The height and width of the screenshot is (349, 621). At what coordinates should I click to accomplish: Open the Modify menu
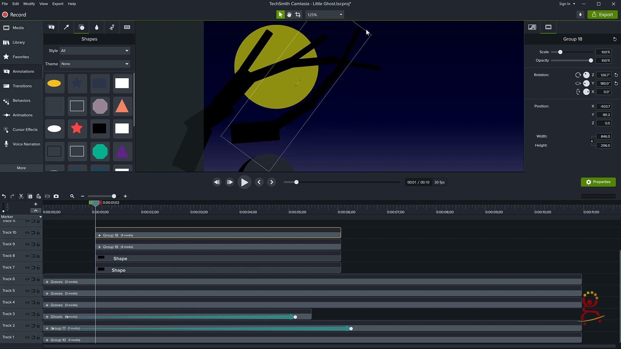coord(29,4)
